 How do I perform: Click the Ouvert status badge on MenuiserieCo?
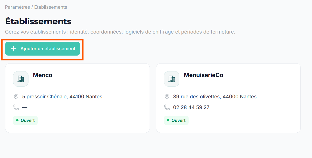click(176, 120)
